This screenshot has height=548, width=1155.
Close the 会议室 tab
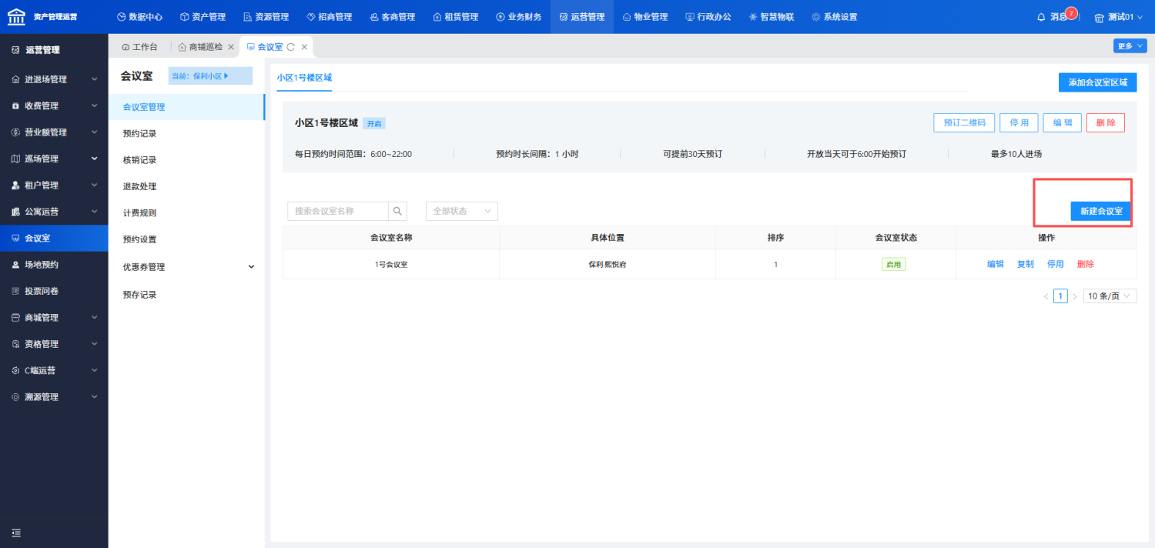pyautogui.click(x=304, y=47)
